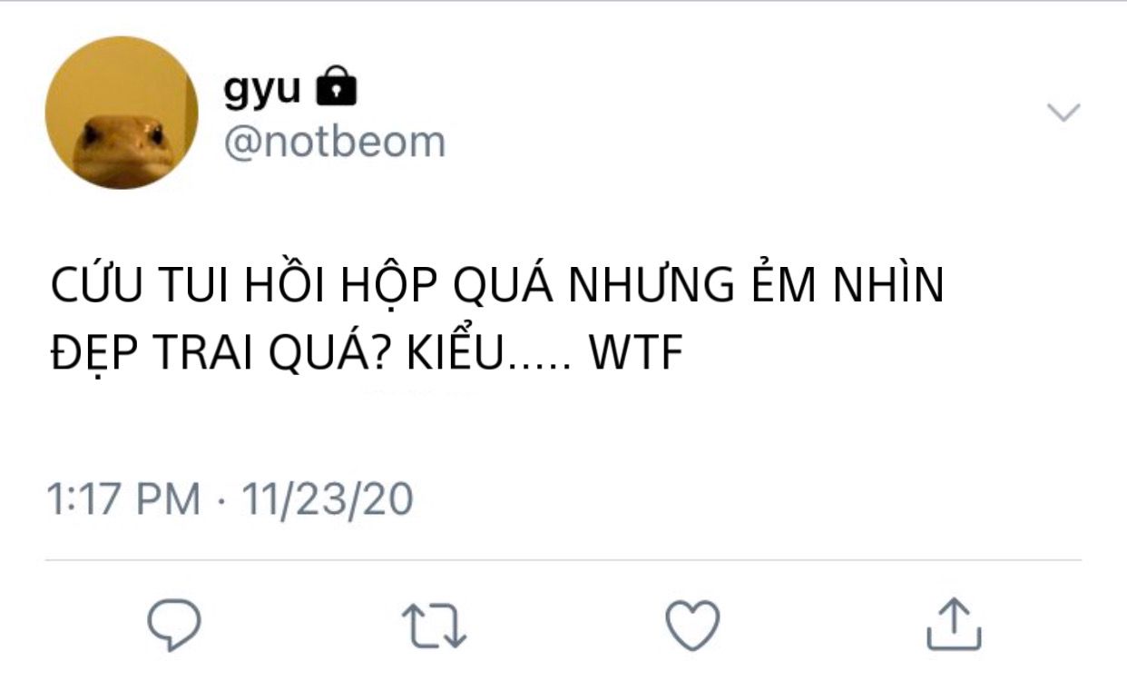Visit the @notbeom handle
The height and width of the screenshot is (681, 1127).
pyautogui.click(x=334, y=142)
